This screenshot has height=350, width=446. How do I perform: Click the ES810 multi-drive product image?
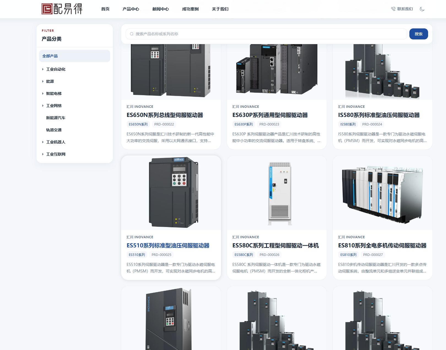point(383,193)
